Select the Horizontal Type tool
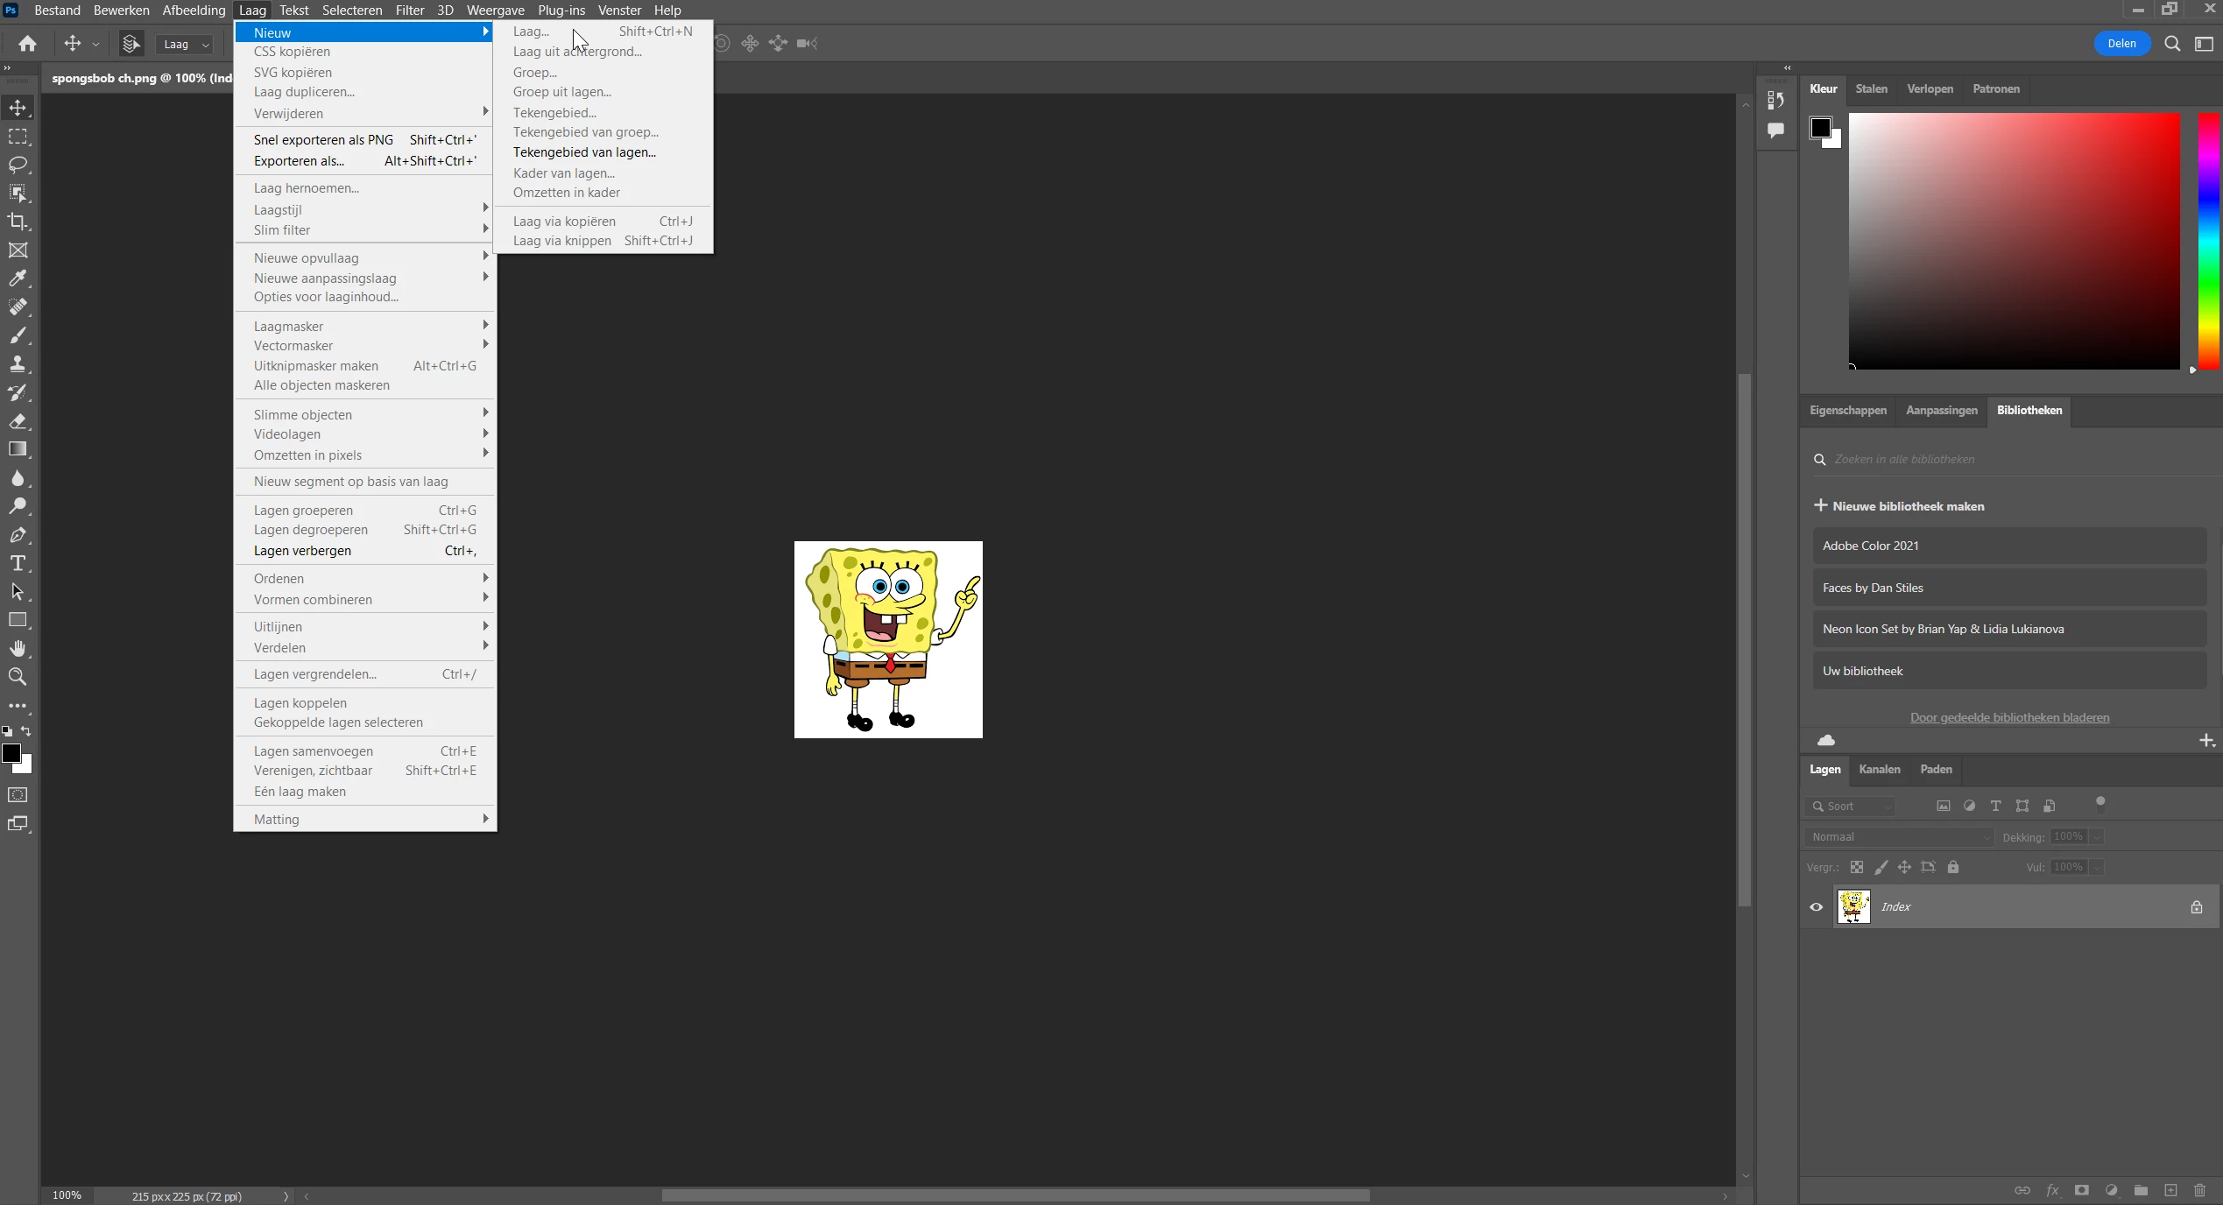 (x=18, y=563)
